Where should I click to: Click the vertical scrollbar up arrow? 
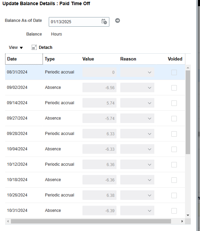188,68
